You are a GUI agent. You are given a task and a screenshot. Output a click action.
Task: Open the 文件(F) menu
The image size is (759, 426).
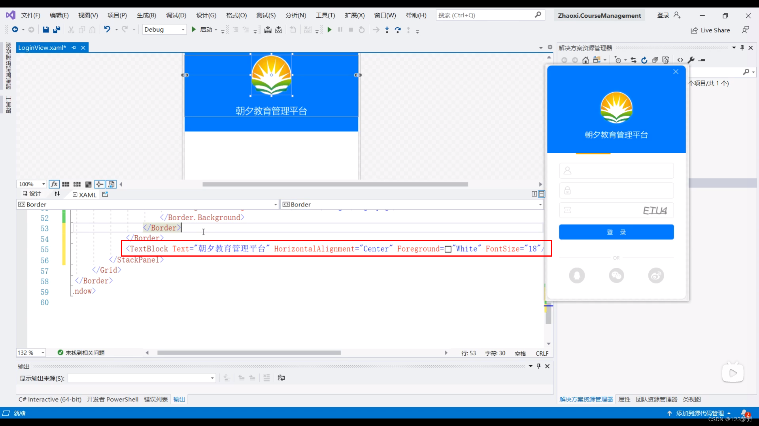(31, 15)
